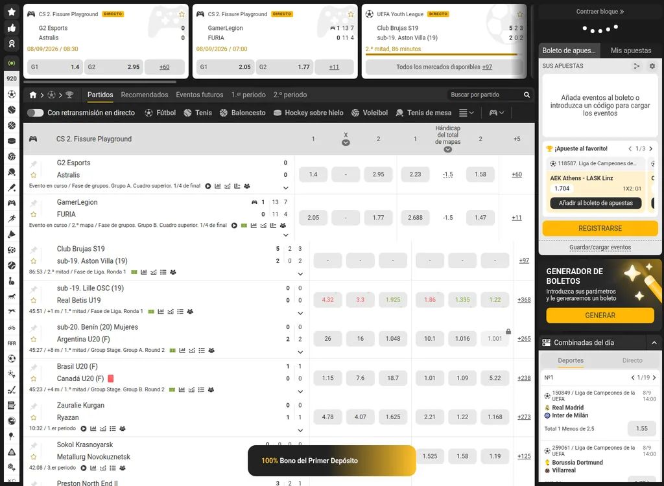The width and height of the screenshot is (664, 486).
Task: Select football icon in sports sidebar
Action: 12,94
